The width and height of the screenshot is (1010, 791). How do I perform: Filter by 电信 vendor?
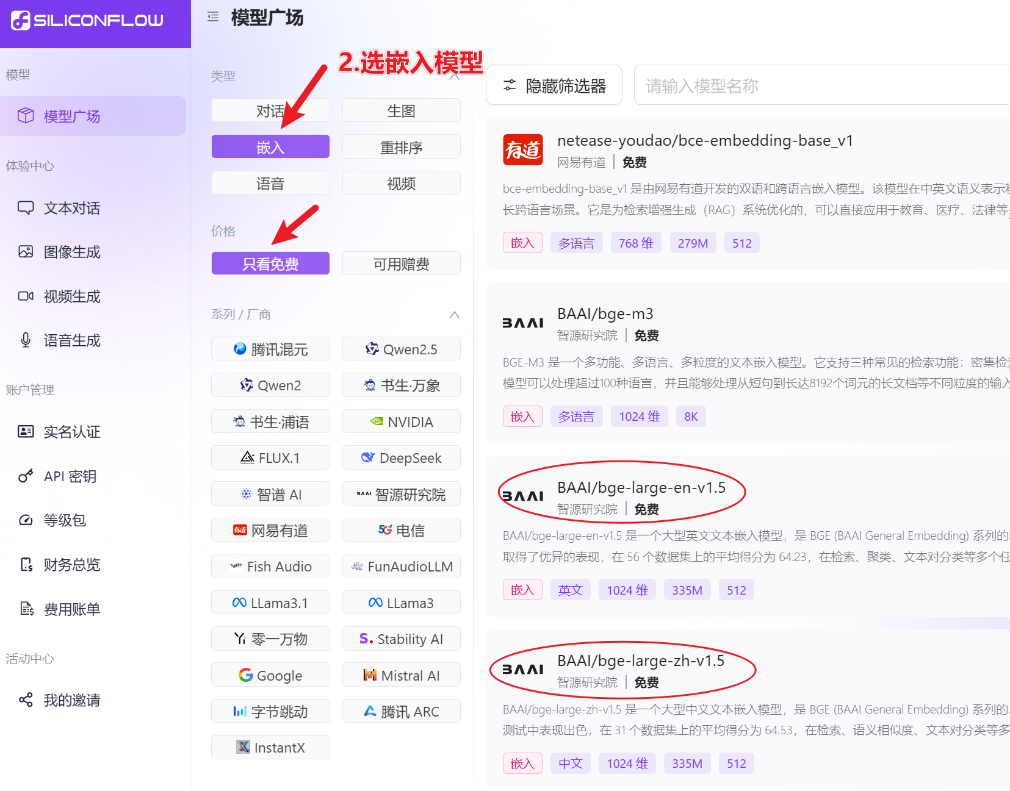click(x=401, y=530)
